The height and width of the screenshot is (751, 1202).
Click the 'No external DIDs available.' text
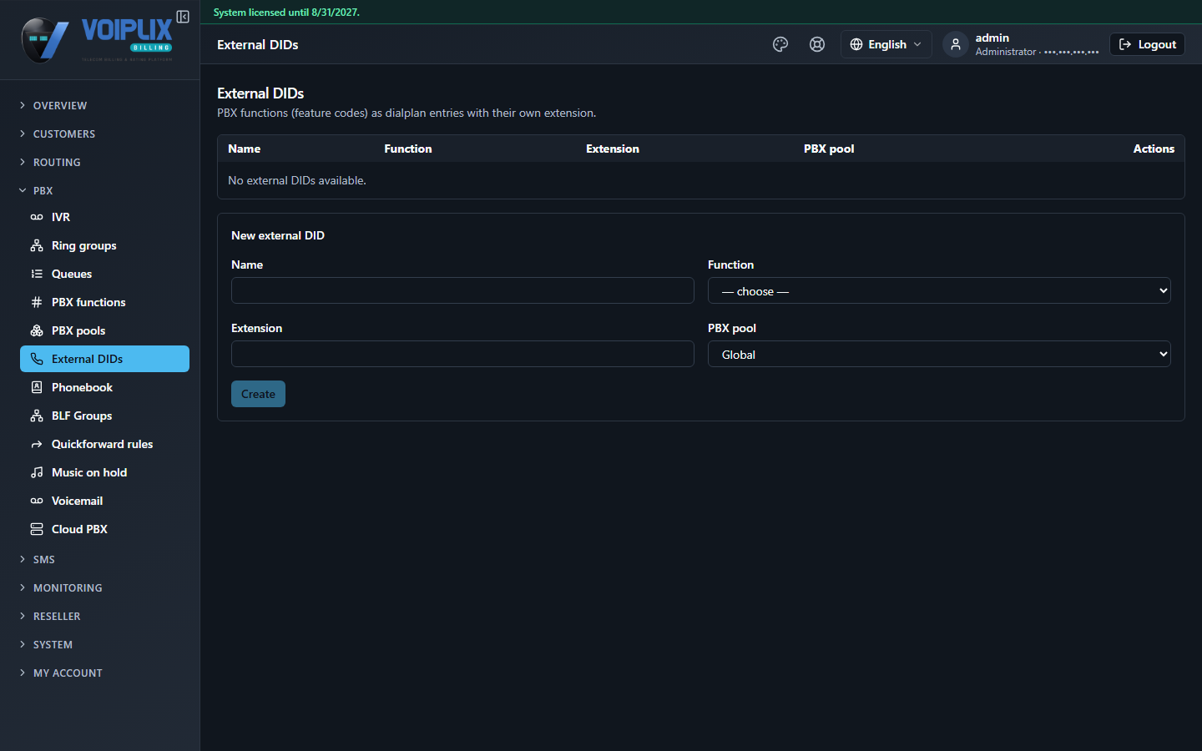pyautogui.click(x=297, y=180)
